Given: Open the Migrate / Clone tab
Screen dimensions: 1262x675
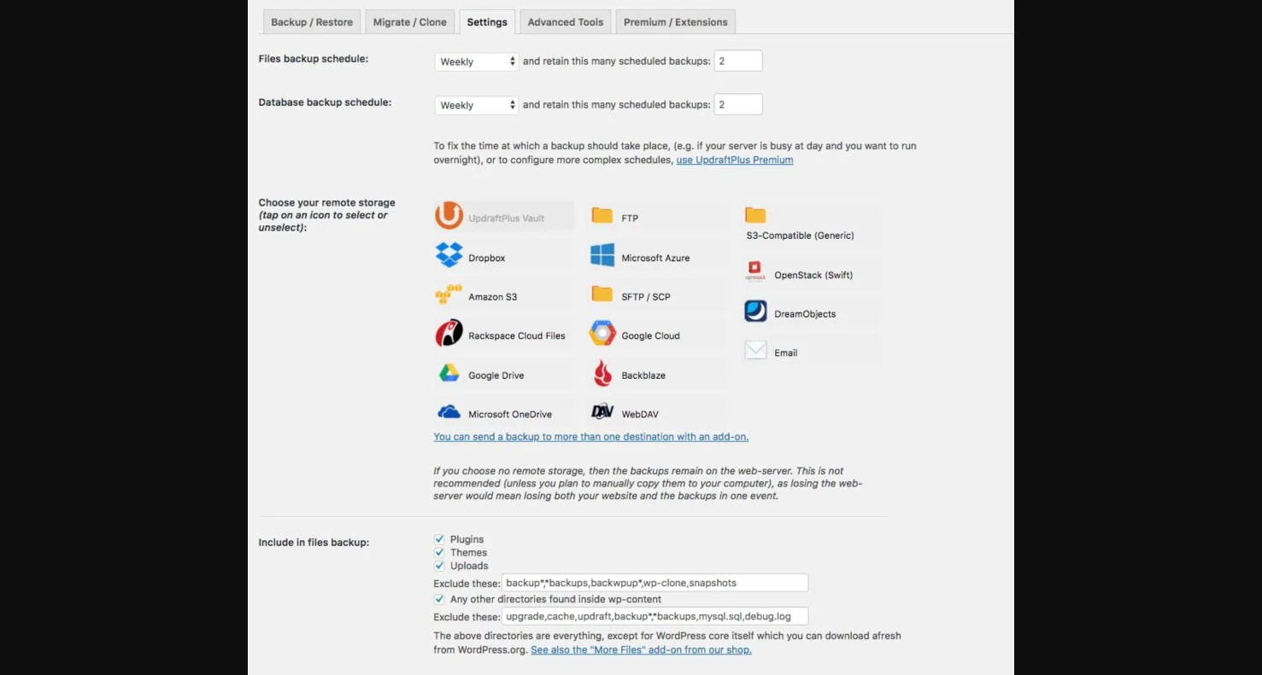Looking at the screenshot, I should [x=410, y=22].
